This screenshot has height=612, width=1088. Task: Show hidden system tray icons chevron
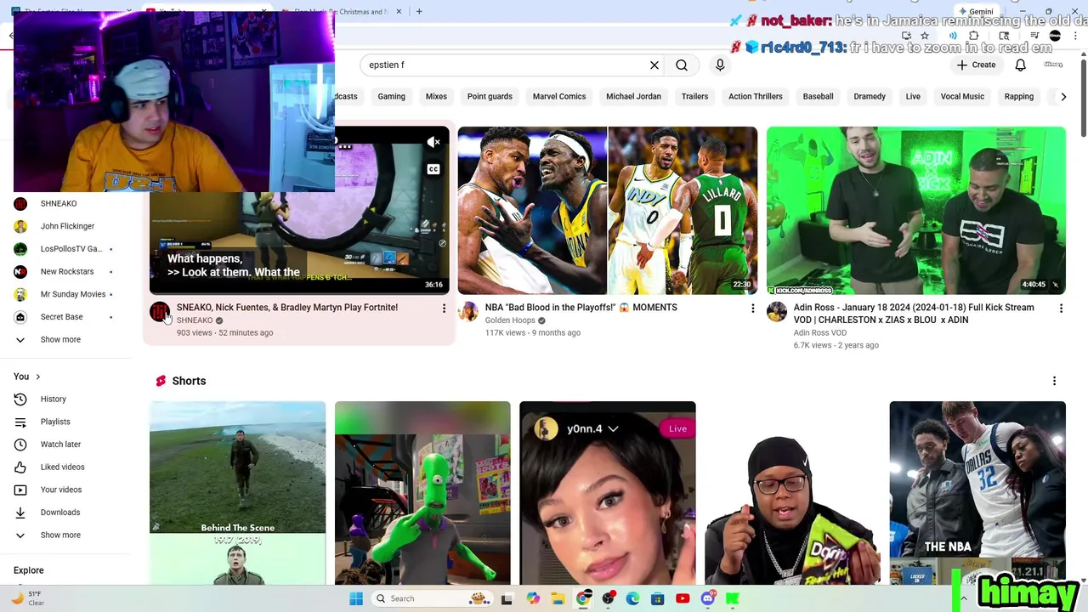pos(963,598)
